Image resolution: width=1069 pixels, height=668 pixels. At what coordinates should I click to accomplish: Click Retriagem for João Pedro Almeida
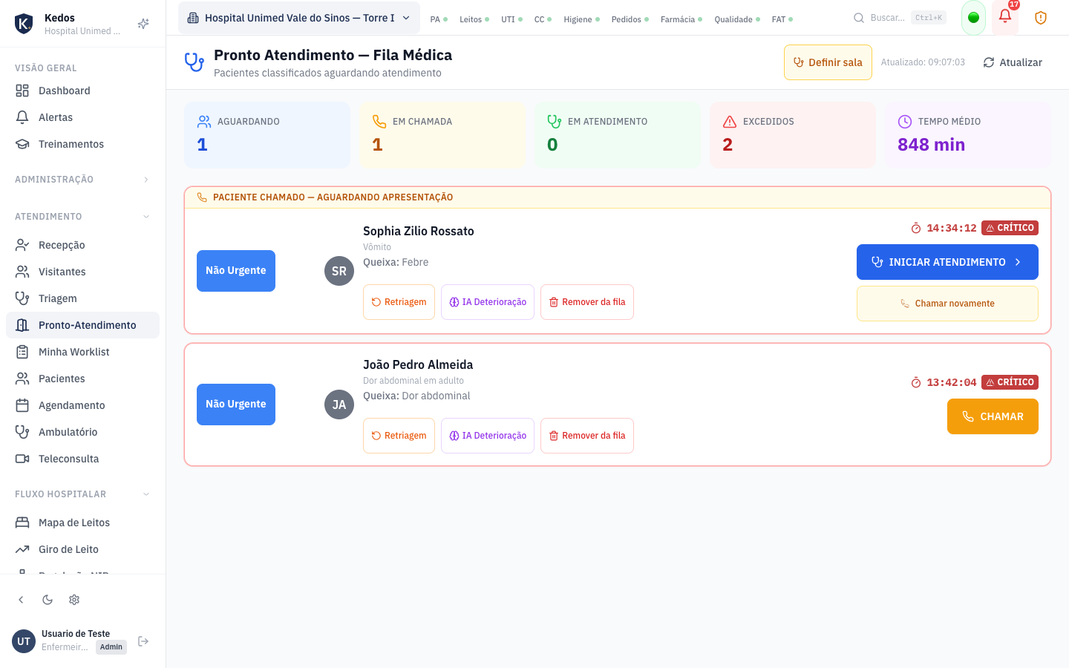pos(399,436)
